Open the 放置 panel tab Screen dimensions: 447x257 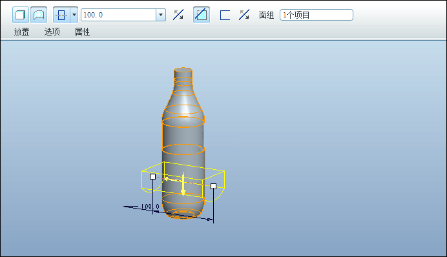(x=22, y=32)
